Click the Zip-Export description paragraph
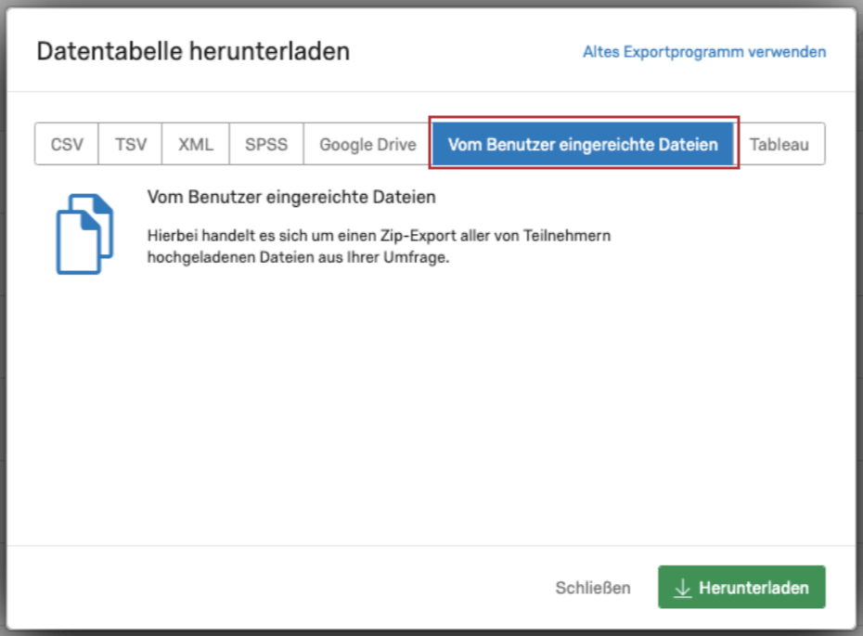Image resolution: width=863 pixels, height=636 pixels. (x=379, y=246)
